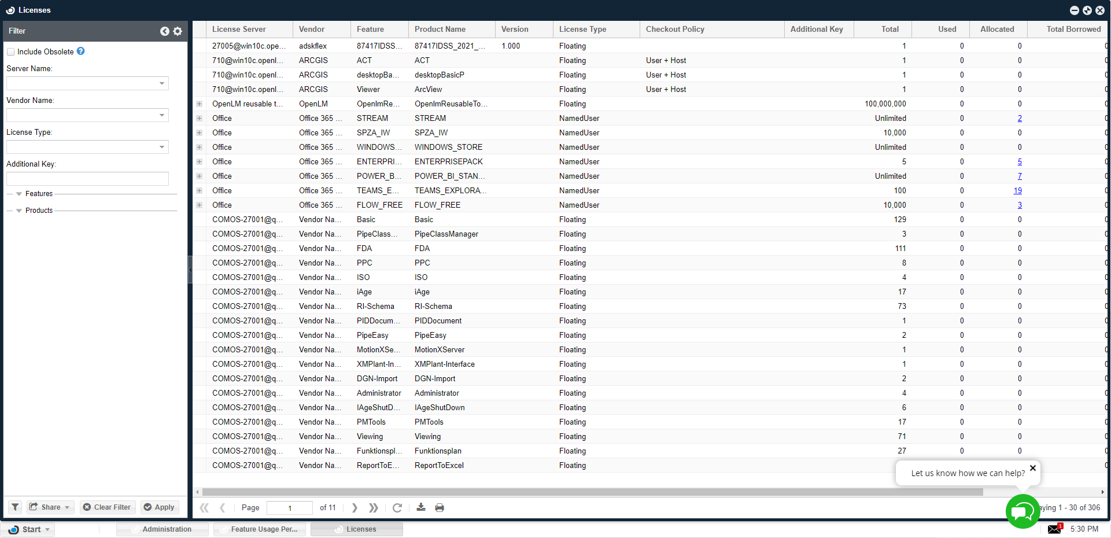Open the allocated count 19 link for TEAMS
The width and height of the screenshot is (1111, 538).
1017,190
